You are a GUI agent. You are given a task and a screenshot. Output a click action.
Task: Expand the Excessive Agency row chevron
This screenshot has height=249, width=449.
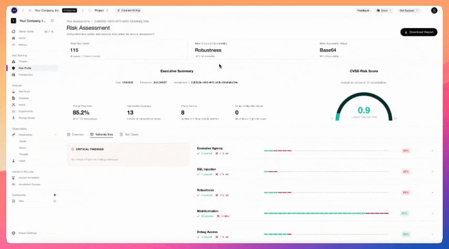click(x=432, y=151)
